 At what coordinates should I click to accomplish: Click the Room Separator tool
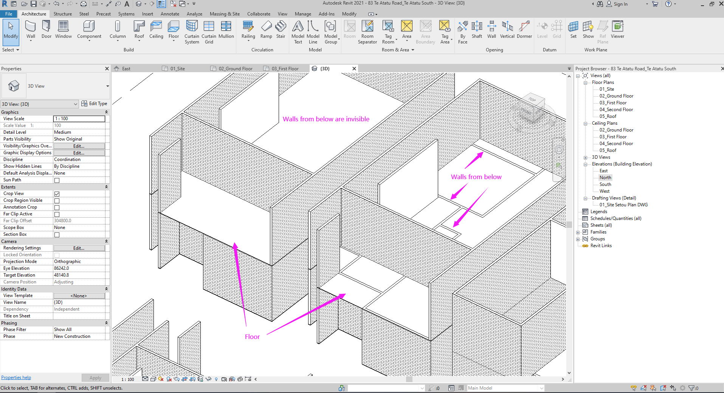pos(367,32)
